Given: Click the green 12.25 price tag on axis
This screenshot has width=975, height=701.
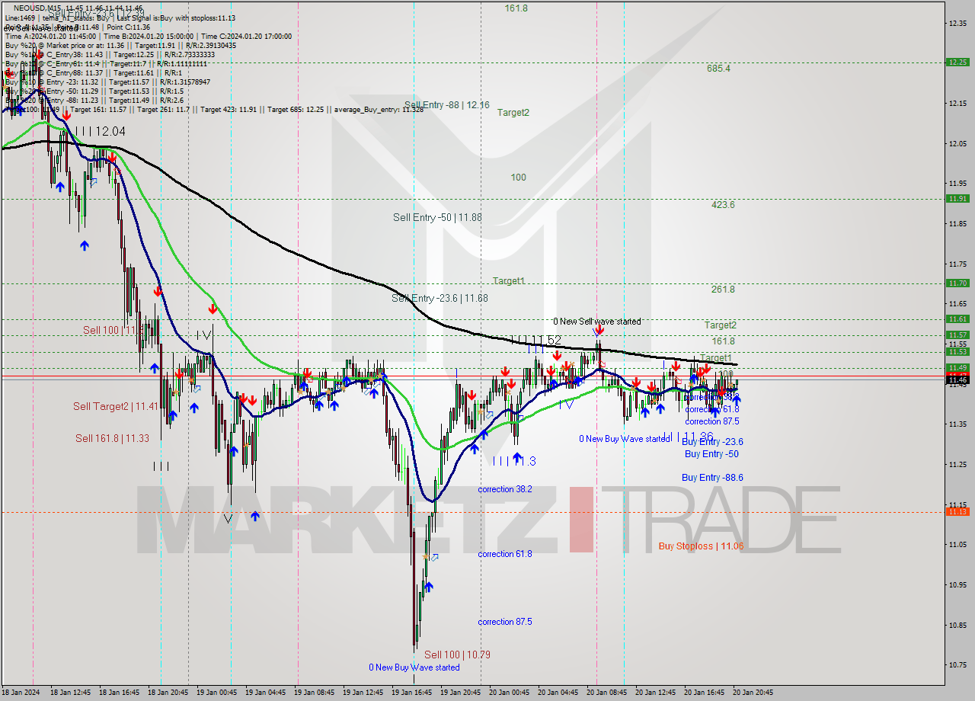Looking at the screenshot, I should click(957, 62).
